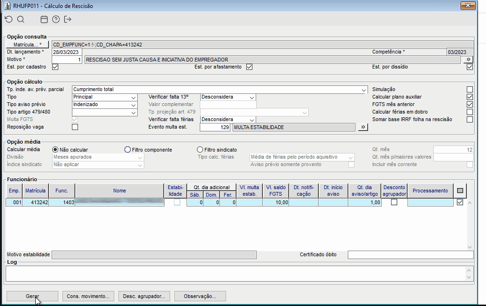Click the Dt. lançamento date field
Viewport: 486px width, 306px height.
coord(67,52)
